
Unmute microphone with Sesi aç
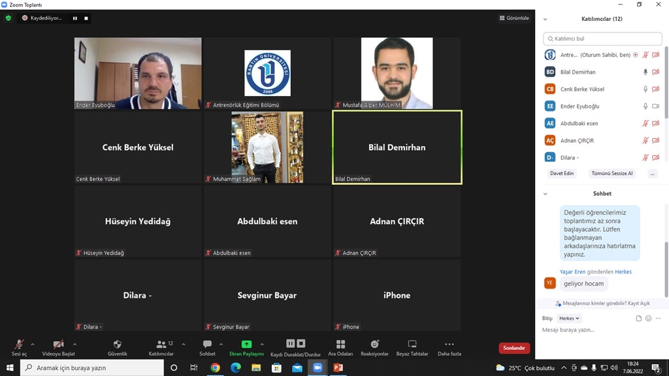coord(20,344)
